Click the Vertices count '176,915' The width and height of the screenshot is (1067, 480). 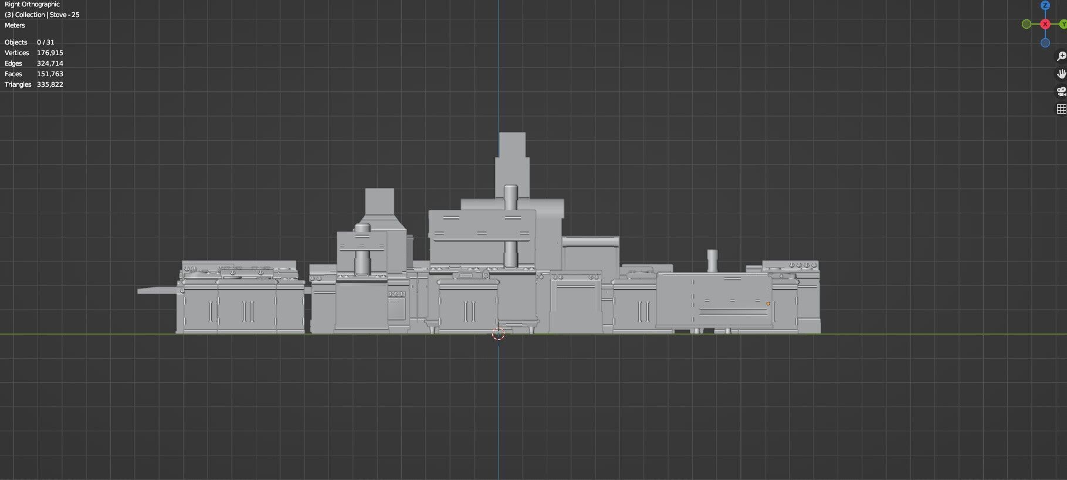[50, 53]
